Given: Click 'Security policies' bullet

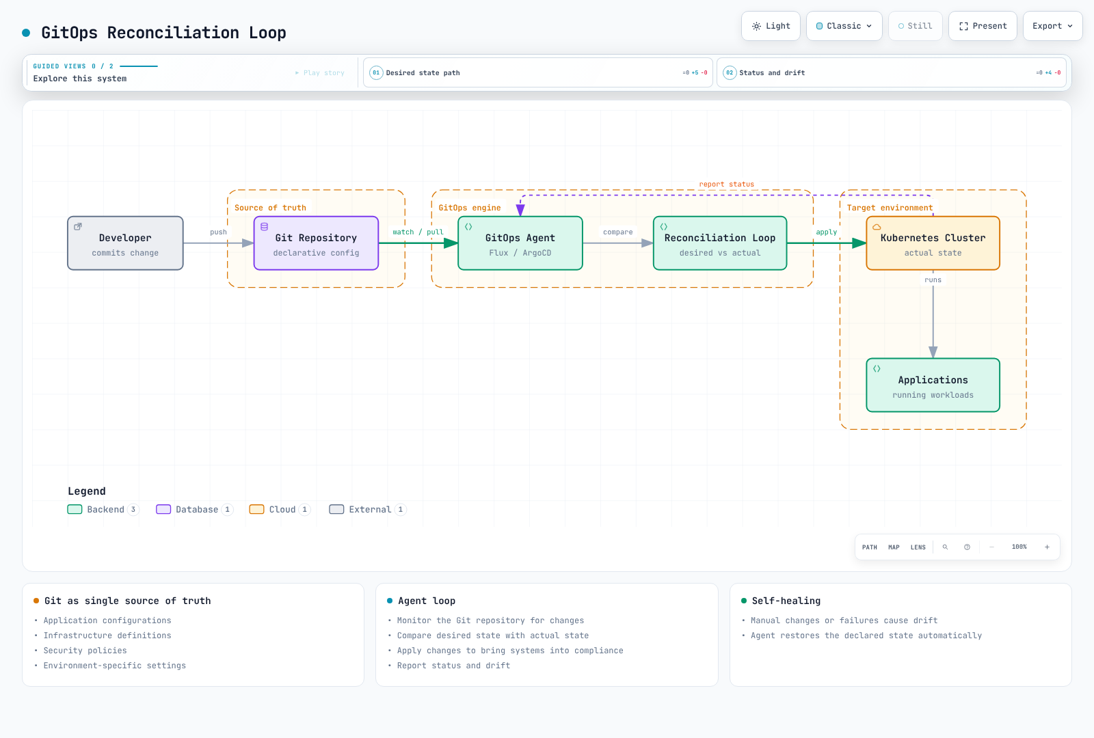Looking at the screenshot, I should tap(85, 651).
